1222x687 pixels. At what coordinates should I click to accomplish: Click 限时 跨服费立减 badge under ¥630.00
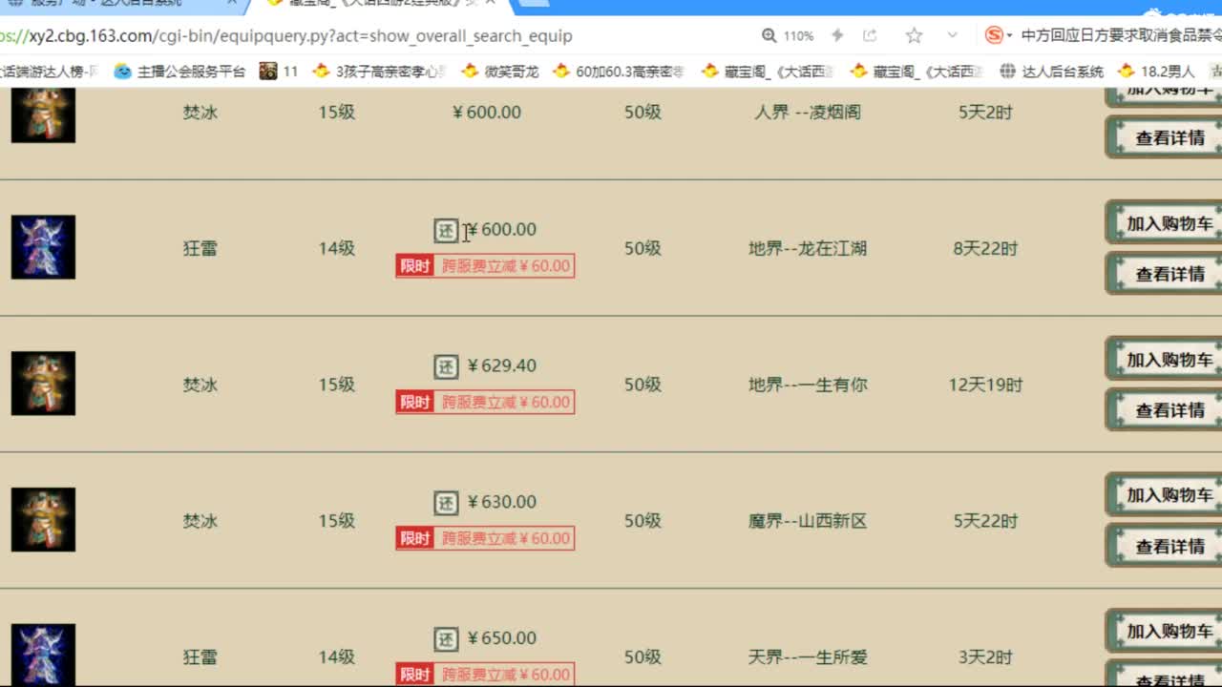[x=485, y=538]
